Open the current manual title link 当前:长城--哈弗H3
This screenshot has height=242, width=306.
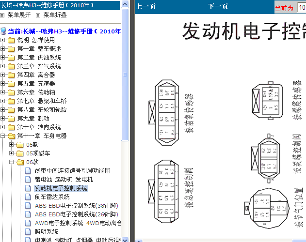tap(64, 31)
